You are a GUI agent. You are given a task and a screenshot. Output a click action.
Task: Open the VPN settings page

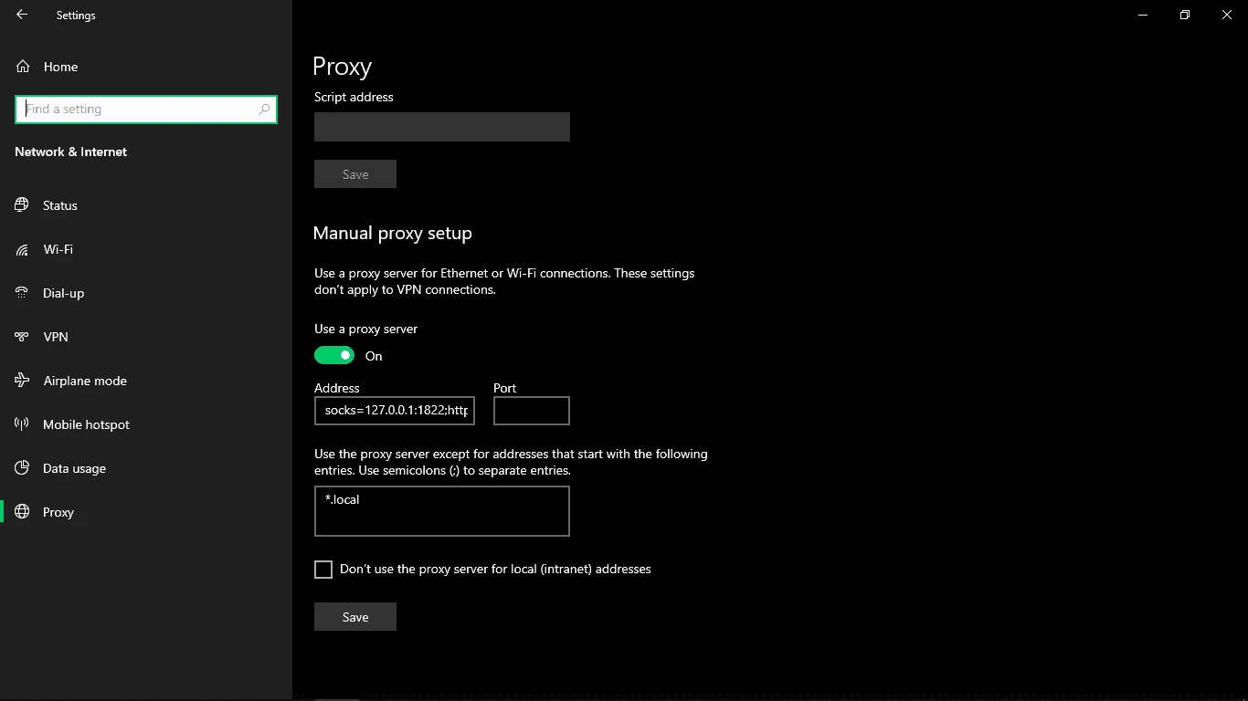point(146,337)
